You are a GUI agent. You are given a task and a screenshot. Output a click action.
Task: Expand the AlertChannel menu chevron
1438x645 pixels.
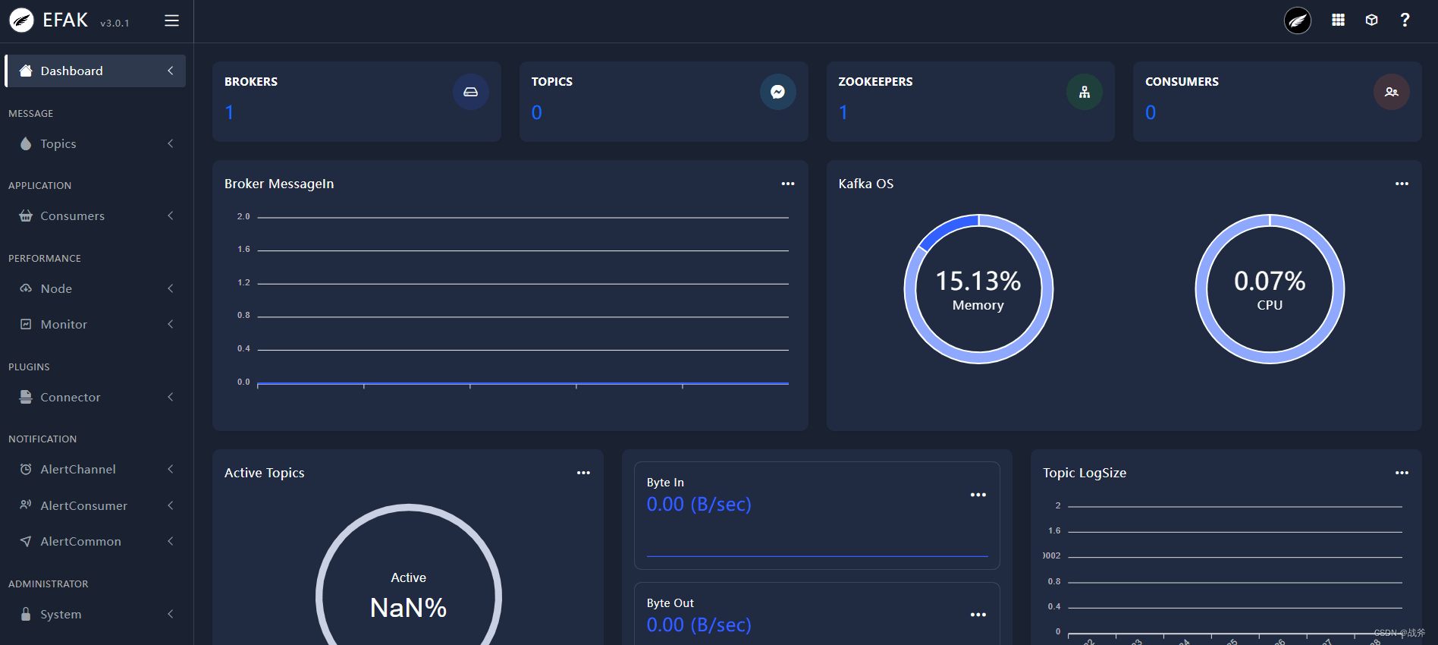pos(171,469)
